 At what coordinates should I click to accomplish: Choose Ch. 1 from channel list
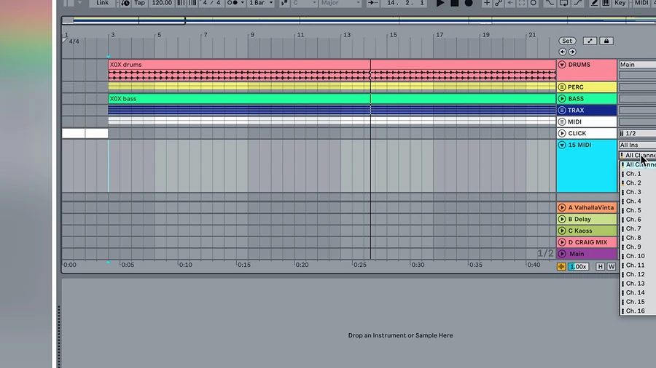click(638, 174)
